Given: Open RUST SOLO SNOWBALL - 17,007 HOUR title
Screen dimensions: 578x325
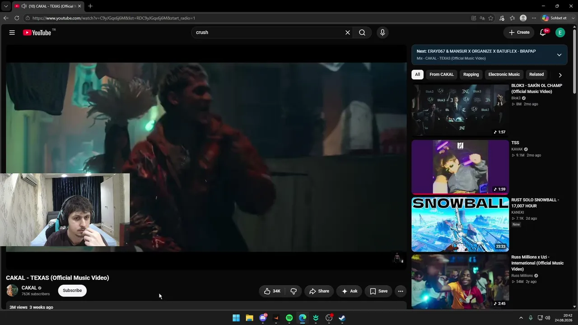Looking at the screenshot, I should [x=535, y=203].
